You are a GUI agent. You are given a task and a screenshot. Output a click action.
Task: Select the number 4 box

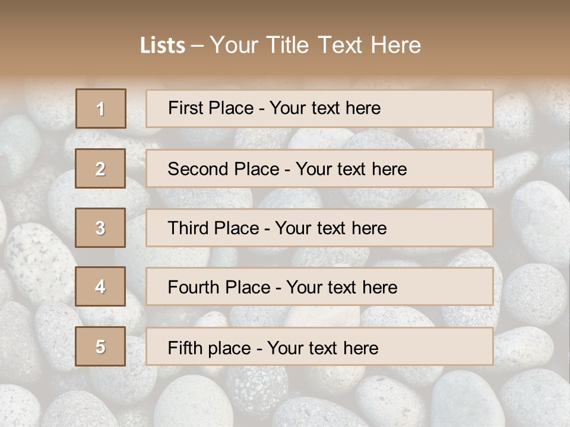(100, 286)
